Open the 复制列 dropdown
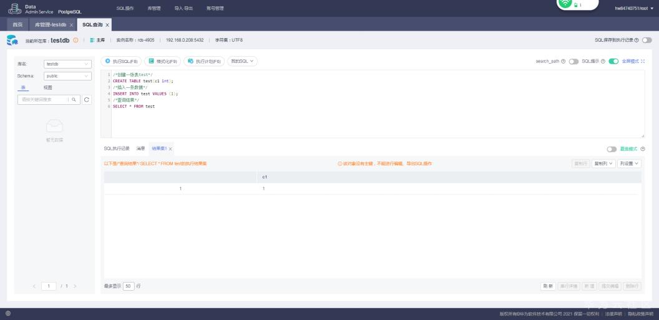Screen dimensions: 659x320 (604, 163)
